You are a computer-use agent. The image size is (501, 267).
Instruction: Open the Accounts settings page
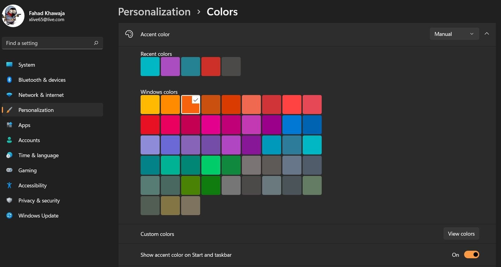[29, 140]
